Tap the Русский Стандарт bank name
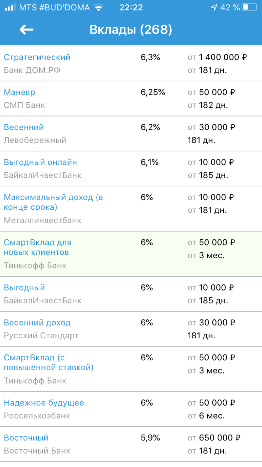Screen dimensions: 262x467 pos(41,336)
